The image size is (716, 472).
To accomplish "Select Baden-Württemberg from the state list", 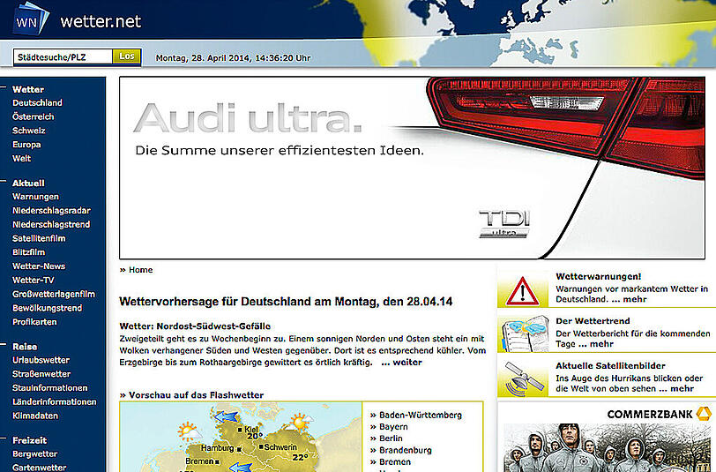I will [x=421, y=415].
